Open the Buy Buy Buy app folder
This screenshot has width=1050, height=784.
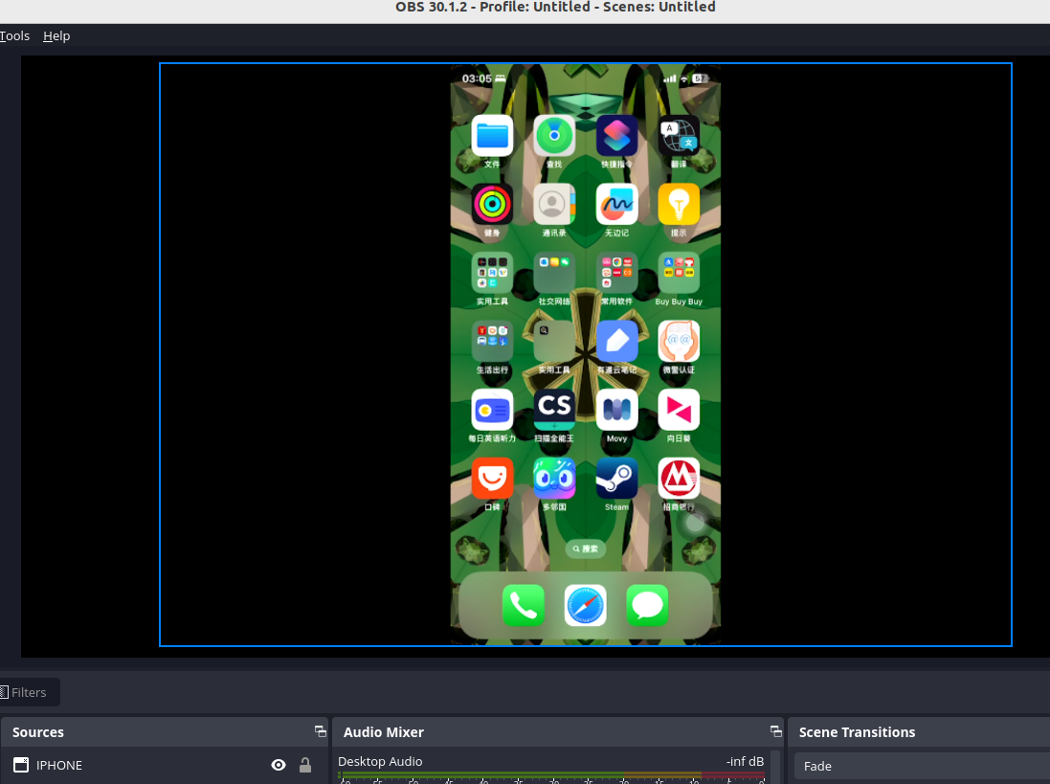click(x=679, y=273)
